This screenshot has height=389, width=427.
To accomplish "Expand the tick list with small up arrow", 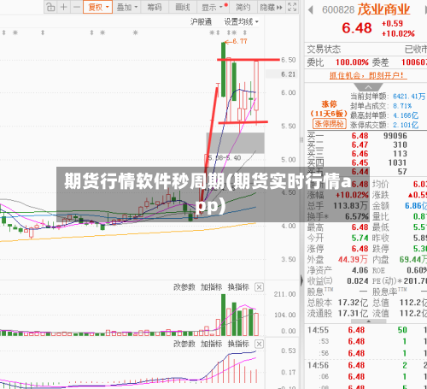I will 369,321.
